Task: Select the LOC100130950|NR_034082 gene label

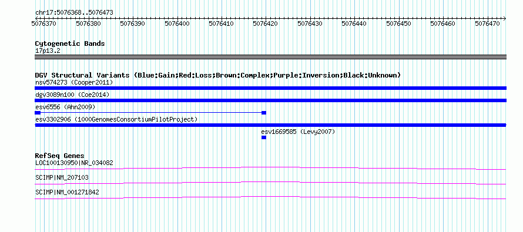Action: (x=74, y=163)
